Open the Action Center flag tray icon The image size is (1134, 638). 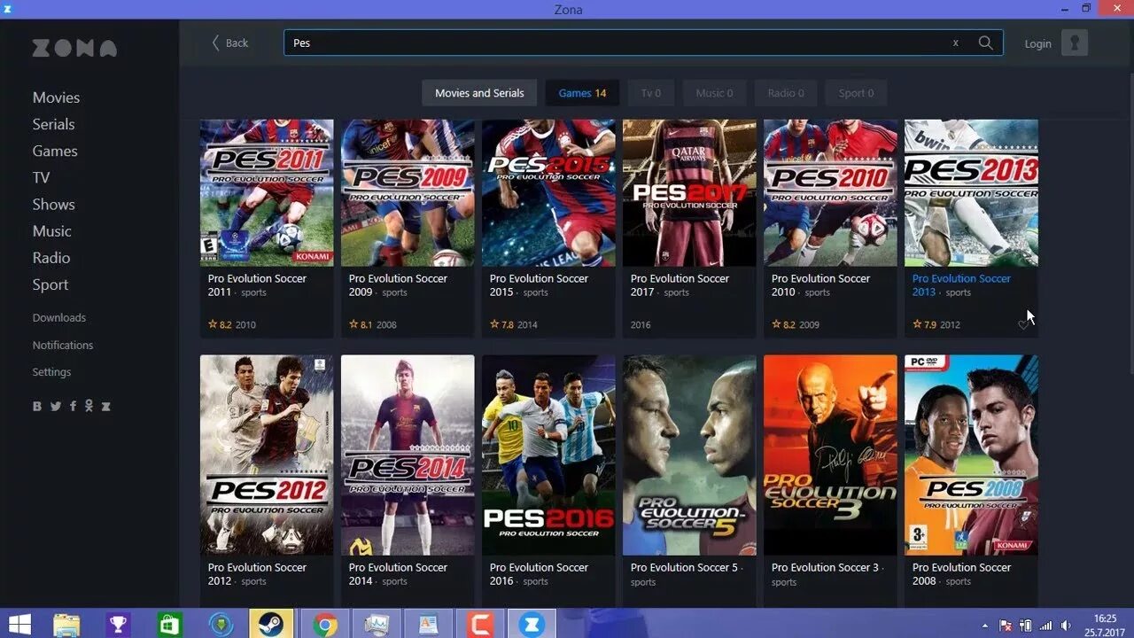[1006, 626]
